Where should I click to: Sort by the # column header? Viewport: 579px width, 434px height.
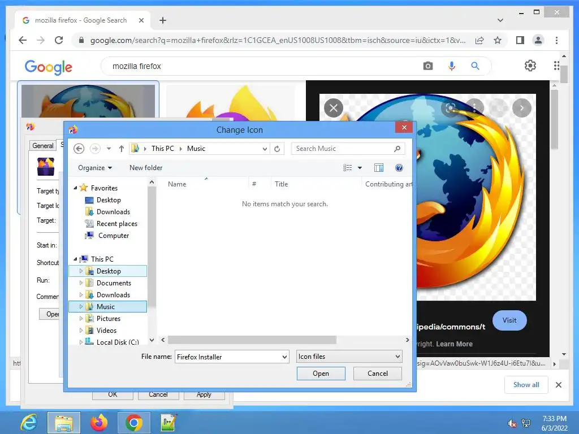click(x=254, y=184)
